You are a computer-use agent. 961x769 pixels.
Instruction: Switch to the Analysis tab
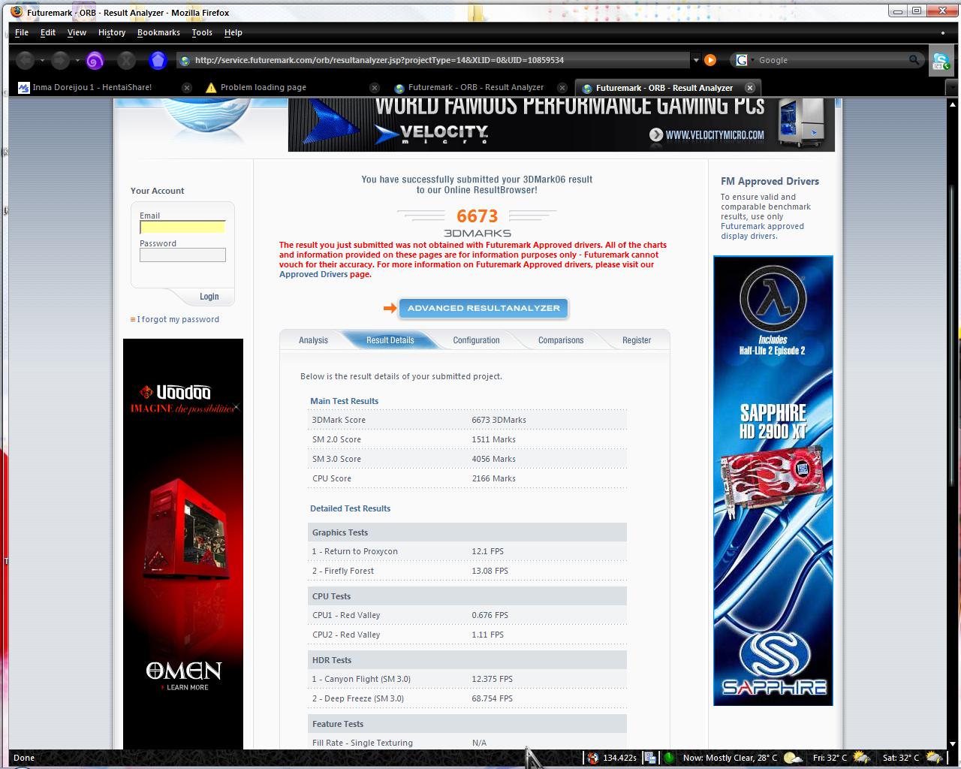(x=313, y=340)
